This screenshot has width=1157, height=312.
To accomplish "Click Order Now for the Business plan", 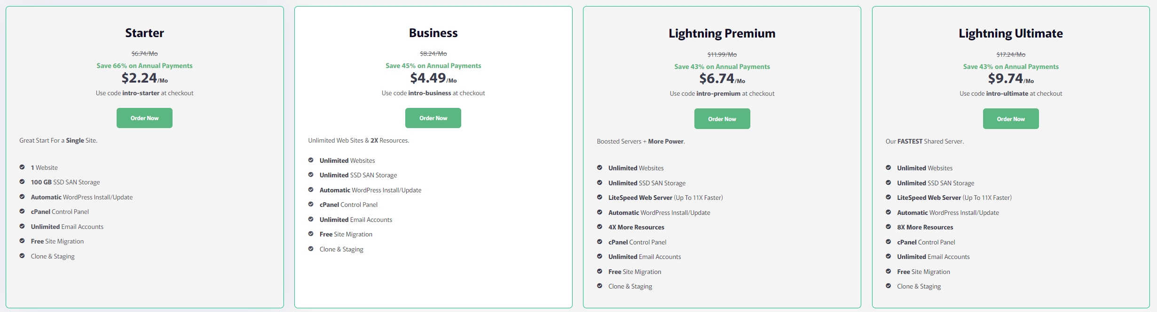I will [433, 118].
